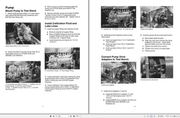Go to the first page
This screenshot has width=180, height=118.
click(51, 116)
